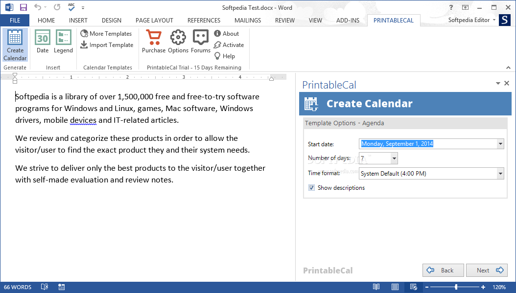The height and width of the screenshot is (293, 516).
Task: Collapse the ribbon with the chevron
Action: point(509,68)
